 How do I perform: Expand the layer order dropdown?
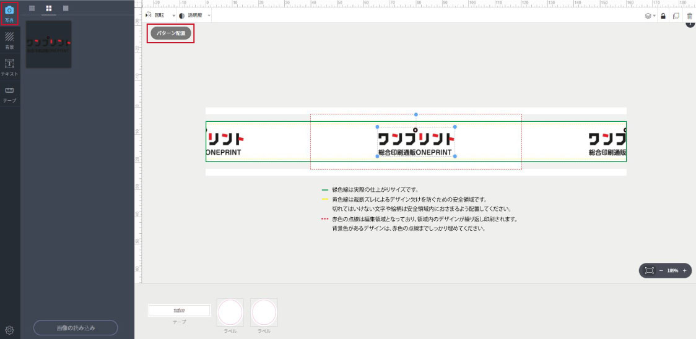coord(650,15)
